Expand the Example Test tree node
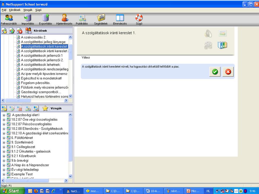This screenshot has height=194, width=259. pos(4,174)
